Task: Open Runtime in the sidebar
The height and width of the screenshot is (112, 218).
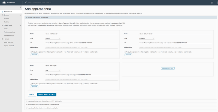Action: click(x=7, y=22)
